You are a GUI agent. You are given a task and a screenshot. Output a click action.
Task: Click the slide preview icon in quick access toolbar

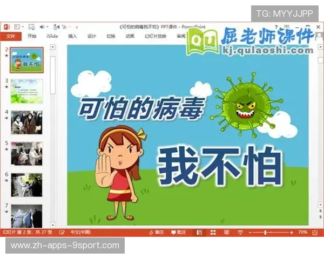click(x=31, y=27)
